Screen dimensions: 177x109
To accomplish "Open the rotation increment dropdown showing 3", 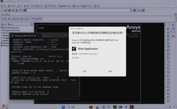I will [x=174, y=32].
